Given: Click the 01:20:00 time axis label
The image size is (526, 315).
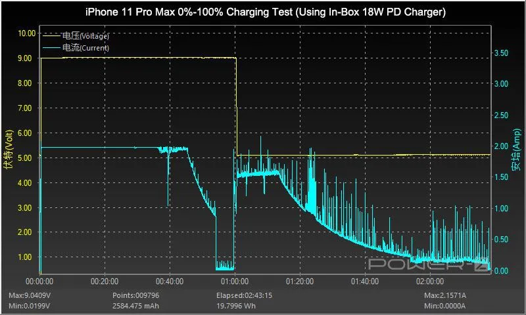Looking at the screenshot, I should tap(300, 282).
